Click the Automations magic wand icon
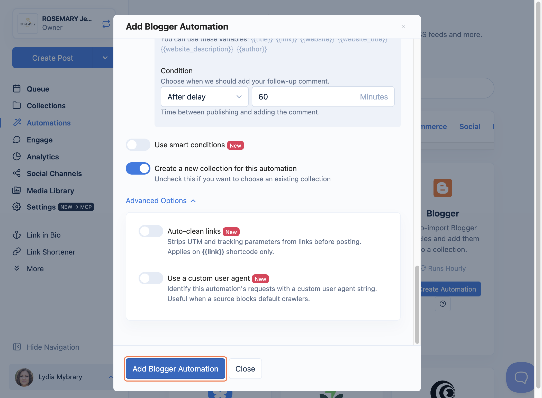The width and height of the screenshot is (542, 398). 17,122
